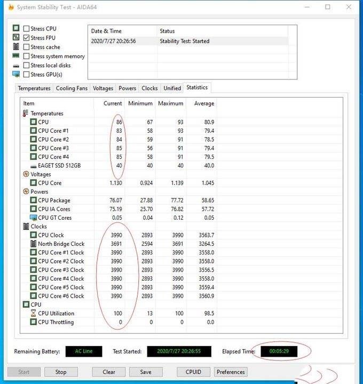Click the disk drive icon beside Stress local disks

pos(16,66)
